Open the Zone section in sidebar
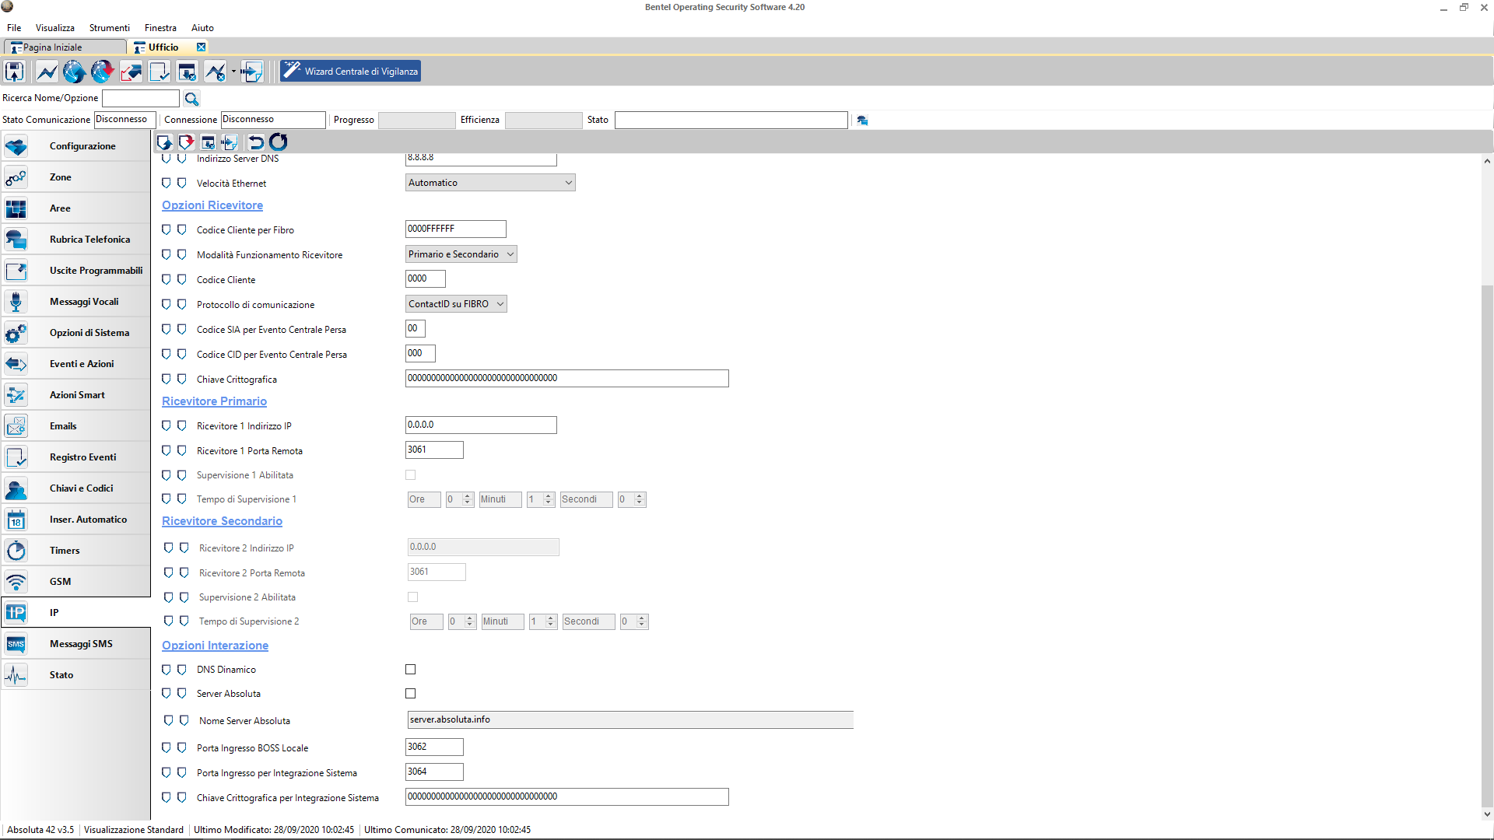 point(75,177)
